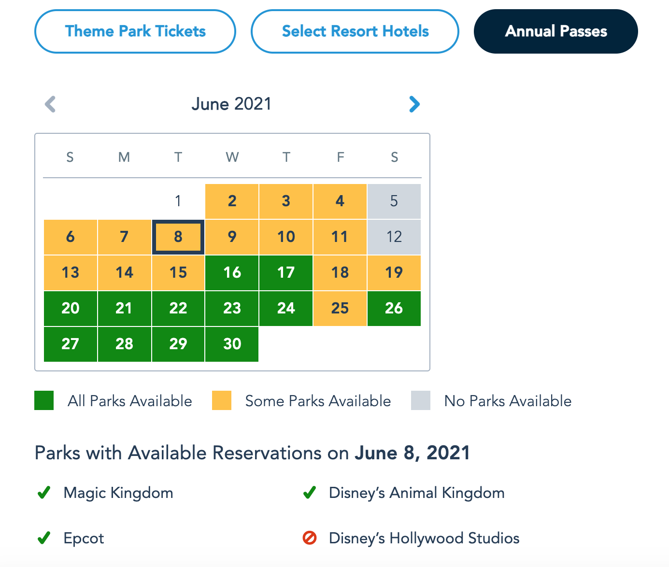Select June 2 on the calendar
669x567 pixels.
[x=232, y=201]
